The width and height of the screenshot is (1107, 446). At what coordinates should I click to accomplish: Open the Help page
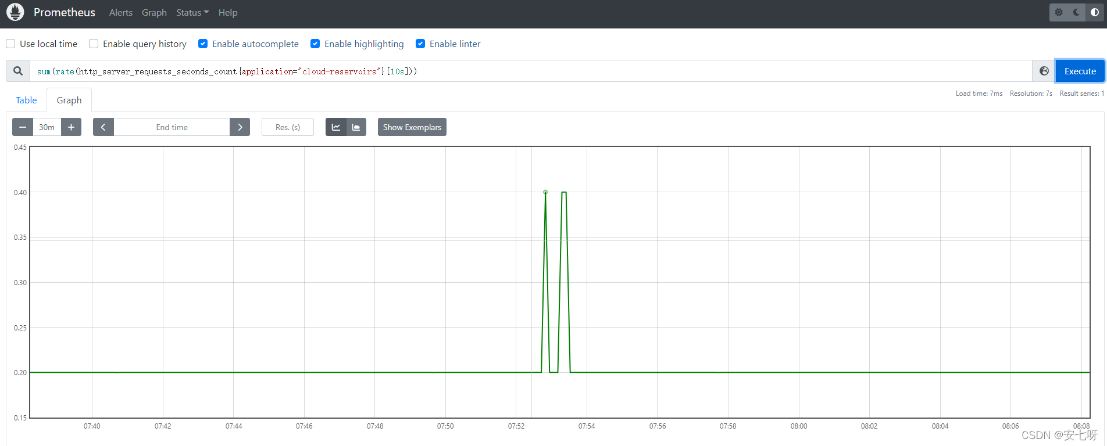228,12
